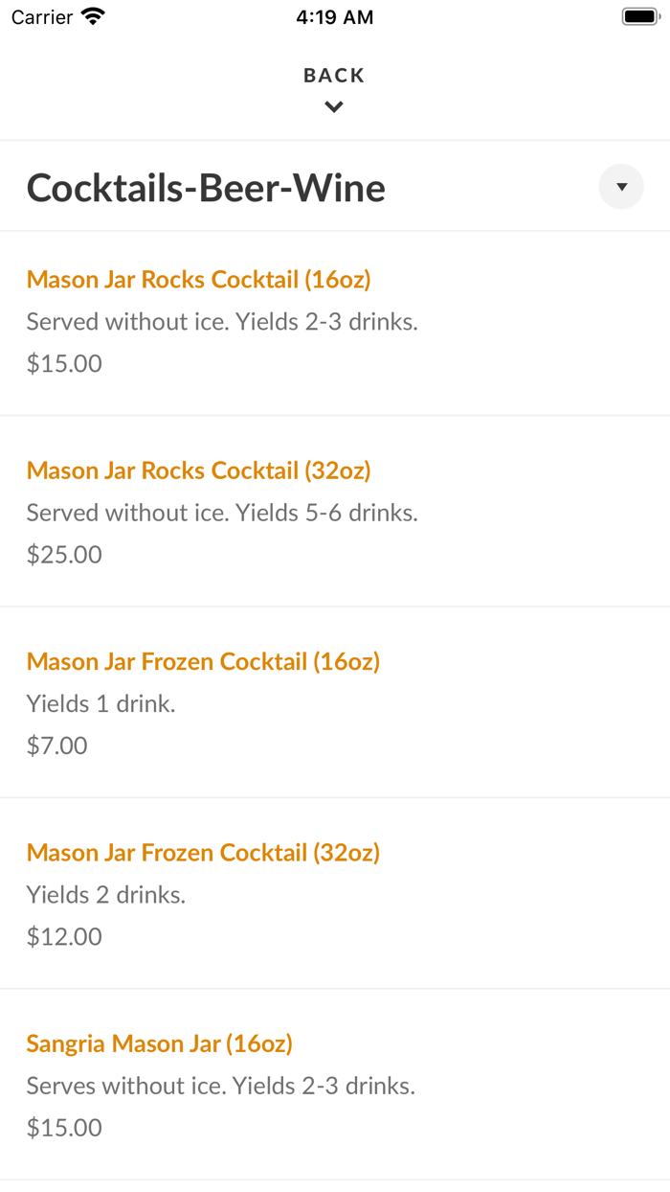This screenshot has width=670, height=1192.
Task: Open the Cocktails-Beer-Wine category dropdown arrow
Action: 621,187
